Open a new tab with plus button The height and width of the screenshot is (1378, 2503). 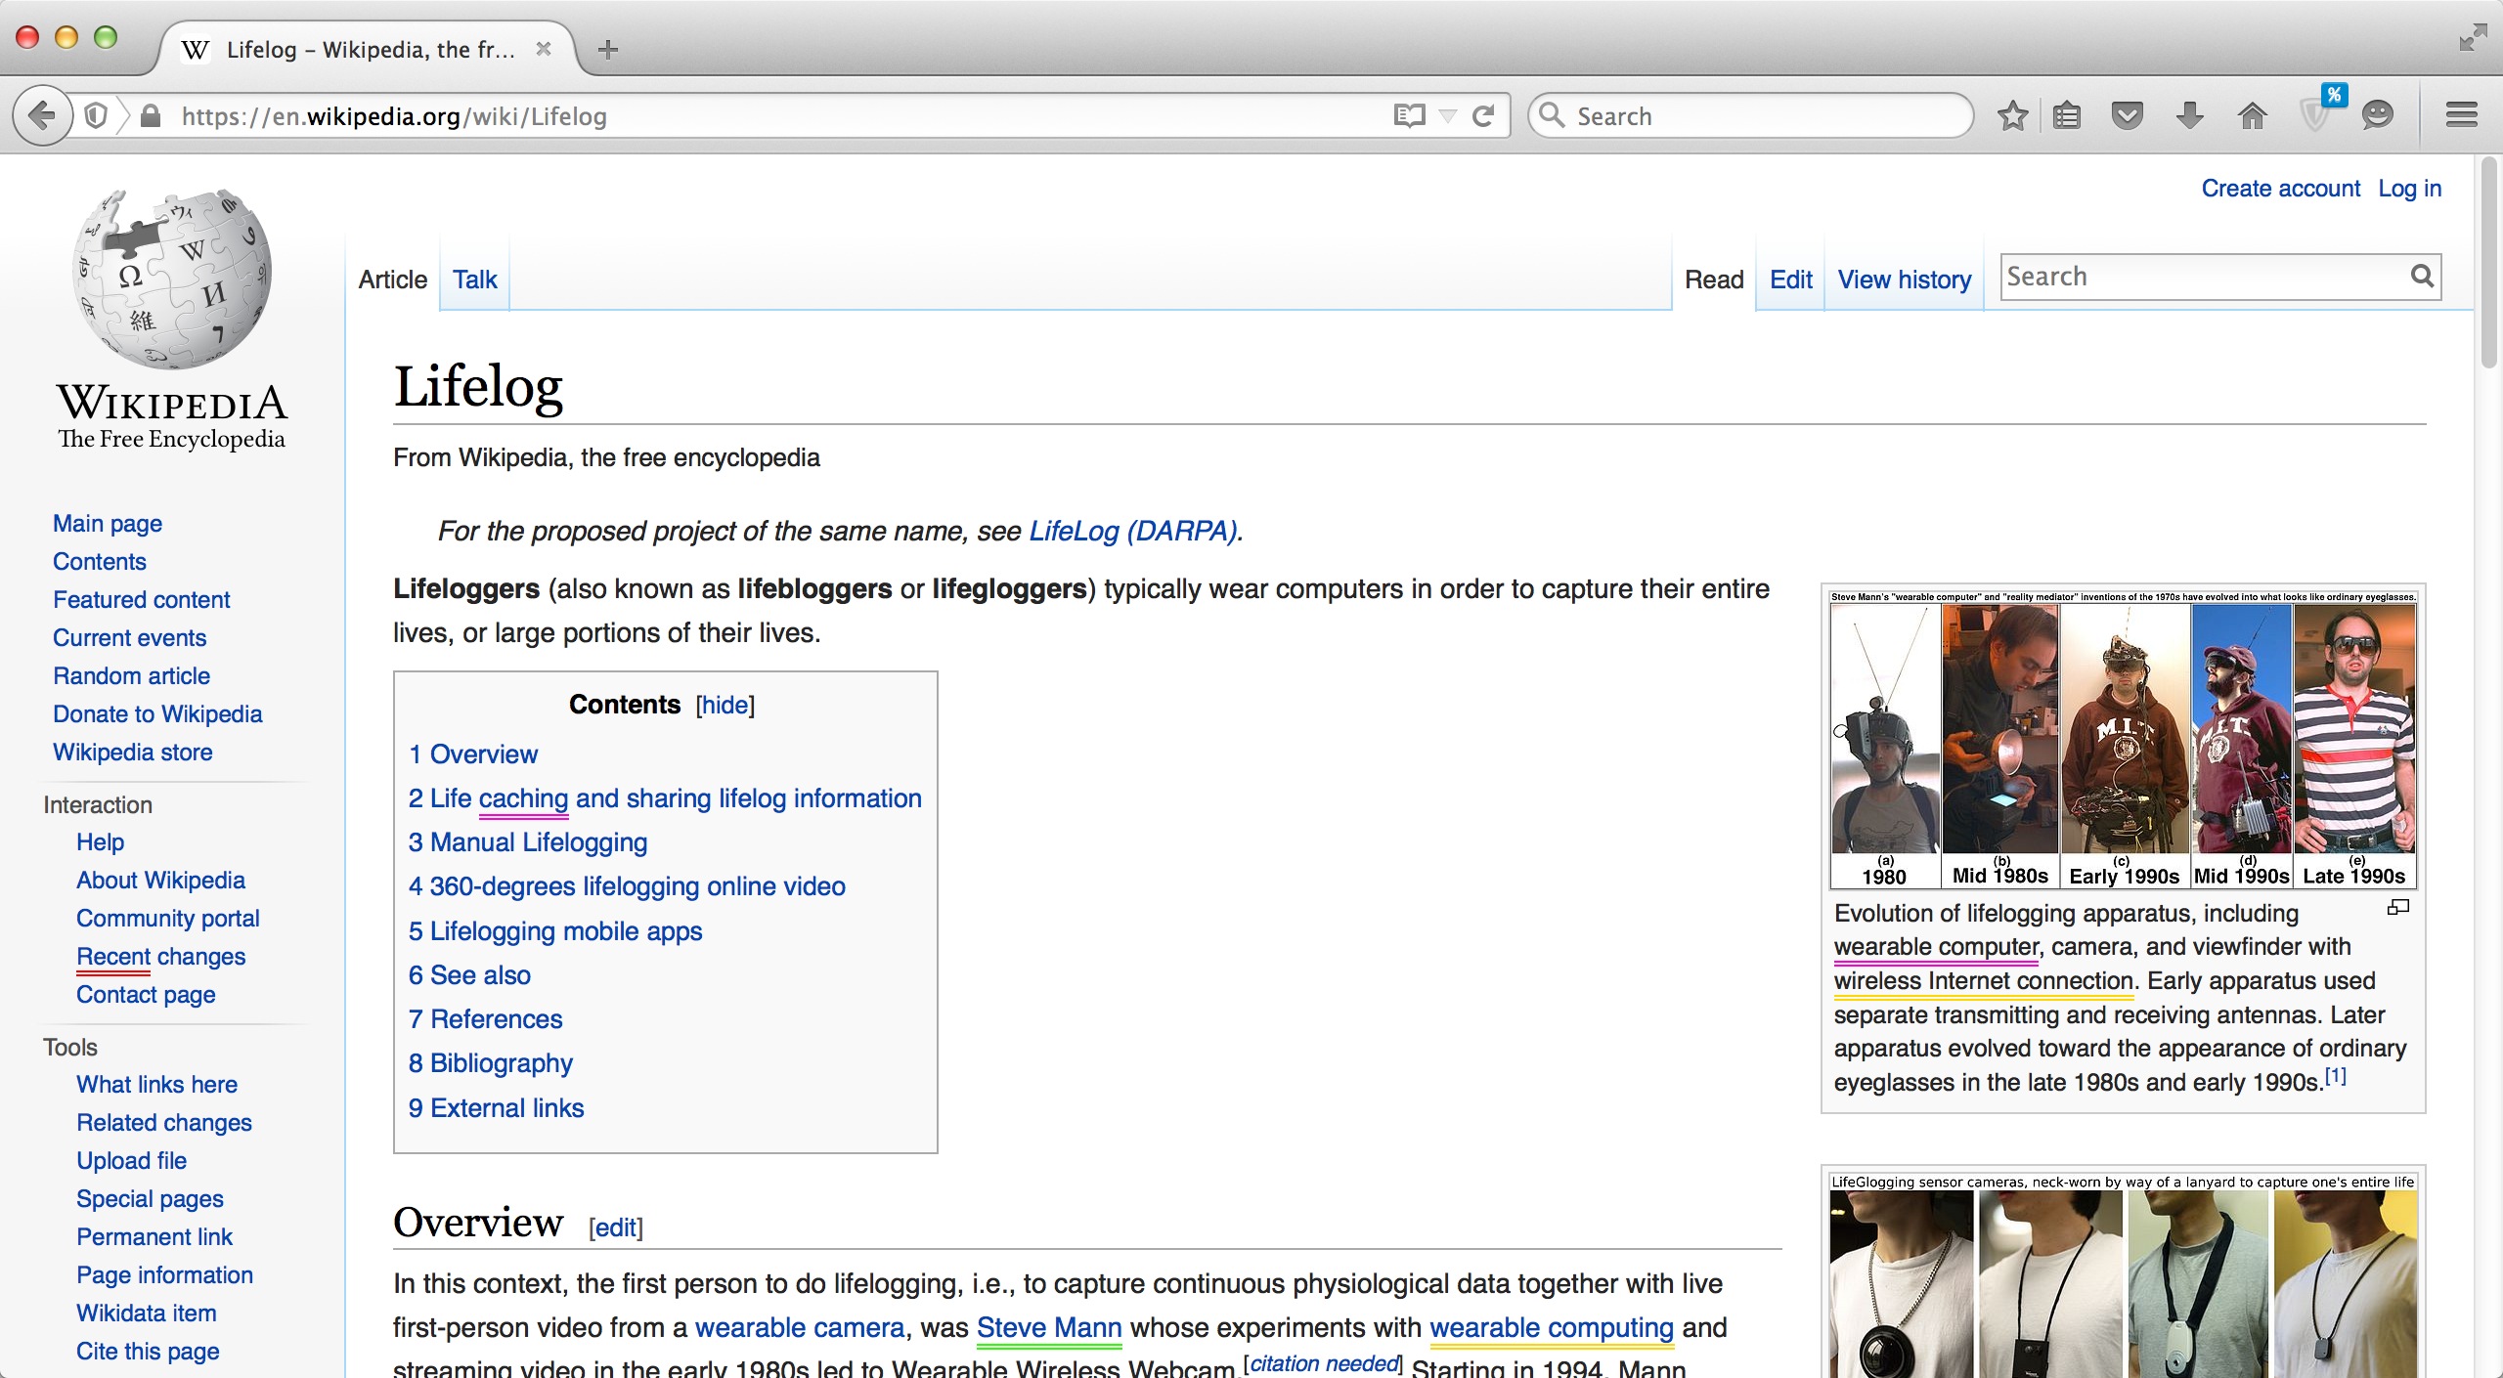(x=607, y=49)
